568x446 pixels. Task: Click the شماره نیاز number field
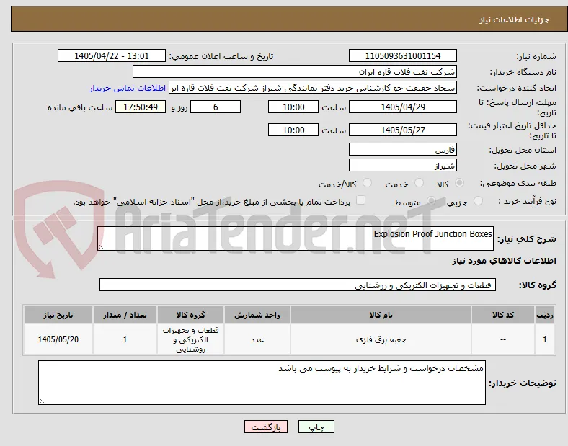[403, 56]
